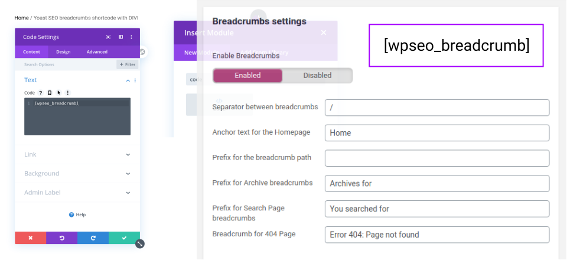Expand Code Settings modal to fullscreen icon
Viewport: 567px width, 260px height.
(108, 37)
